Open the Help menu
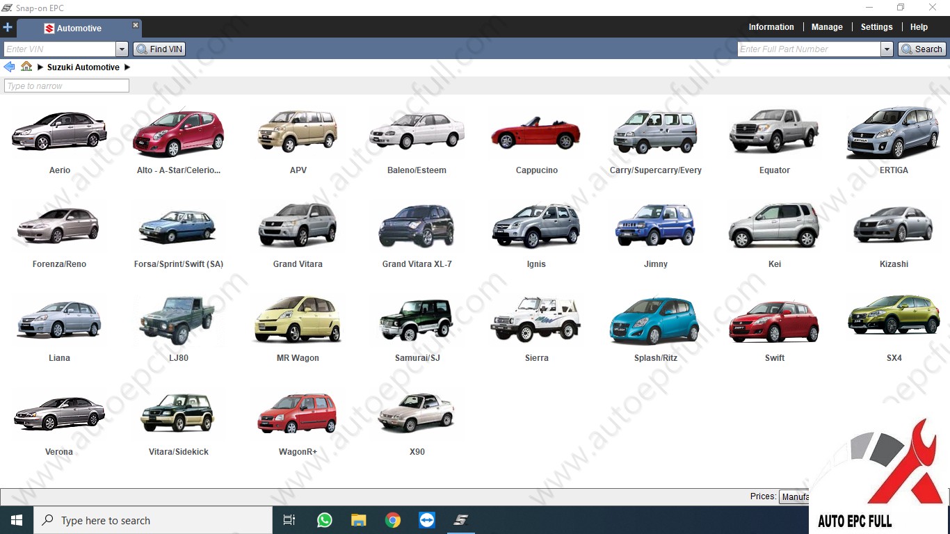Screen dimensions: 950x534 pos(919,27)
